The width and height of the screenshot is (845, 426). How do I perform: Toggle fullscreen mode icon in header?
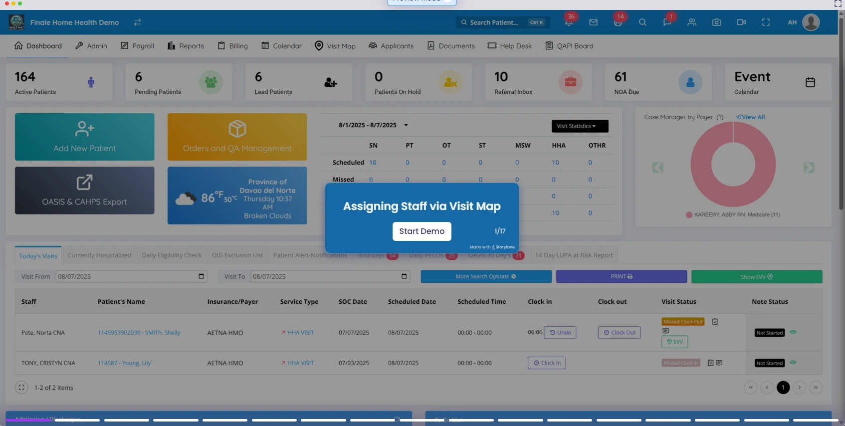click(x=766, y=22)
